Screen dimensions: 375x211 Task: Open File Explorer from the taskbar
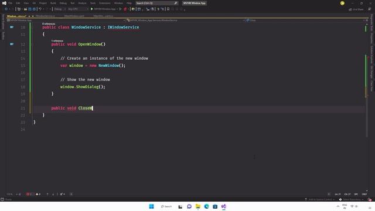click(x=198, y=206)
